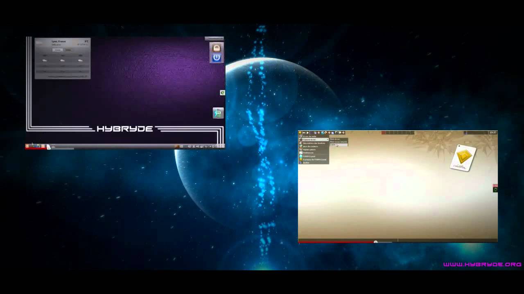Select the Current tab in the weather widget
The height and width of the screenshot is (294, 524).
[x=58, y=50]
